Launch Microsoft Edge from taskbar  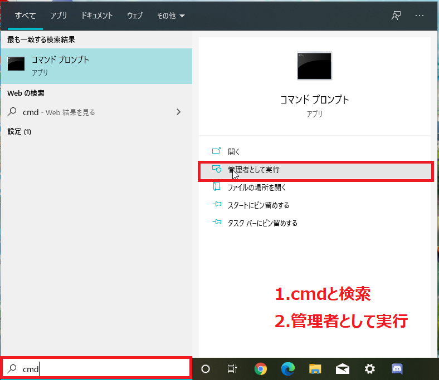click(x=287, y=369)
